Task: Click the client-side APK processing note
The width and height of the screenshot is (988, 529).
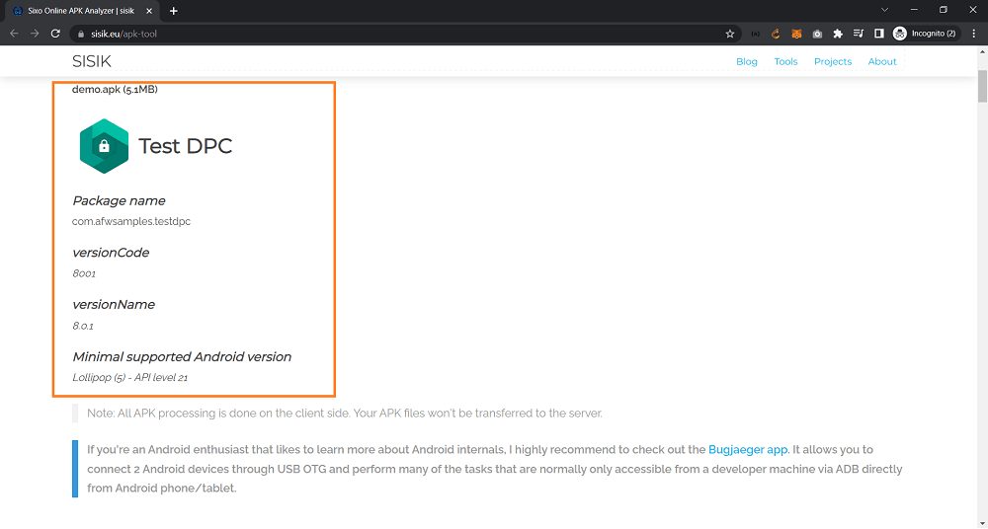Action: coord(345,414)
